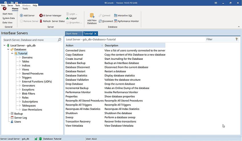Select Indices in the tree
This screenshot has width=242, height=141.
tap(26, 65)
